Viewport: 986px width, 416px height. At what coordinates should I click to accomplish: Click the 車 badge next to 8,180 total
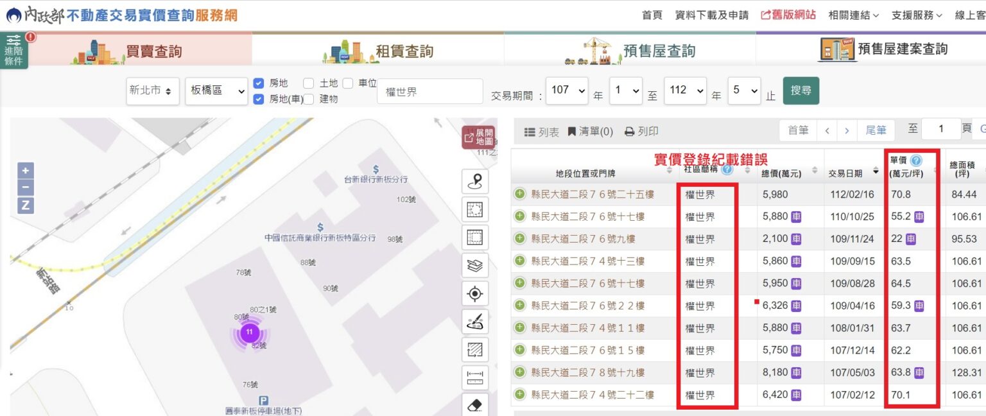click(x=796, y=372)
